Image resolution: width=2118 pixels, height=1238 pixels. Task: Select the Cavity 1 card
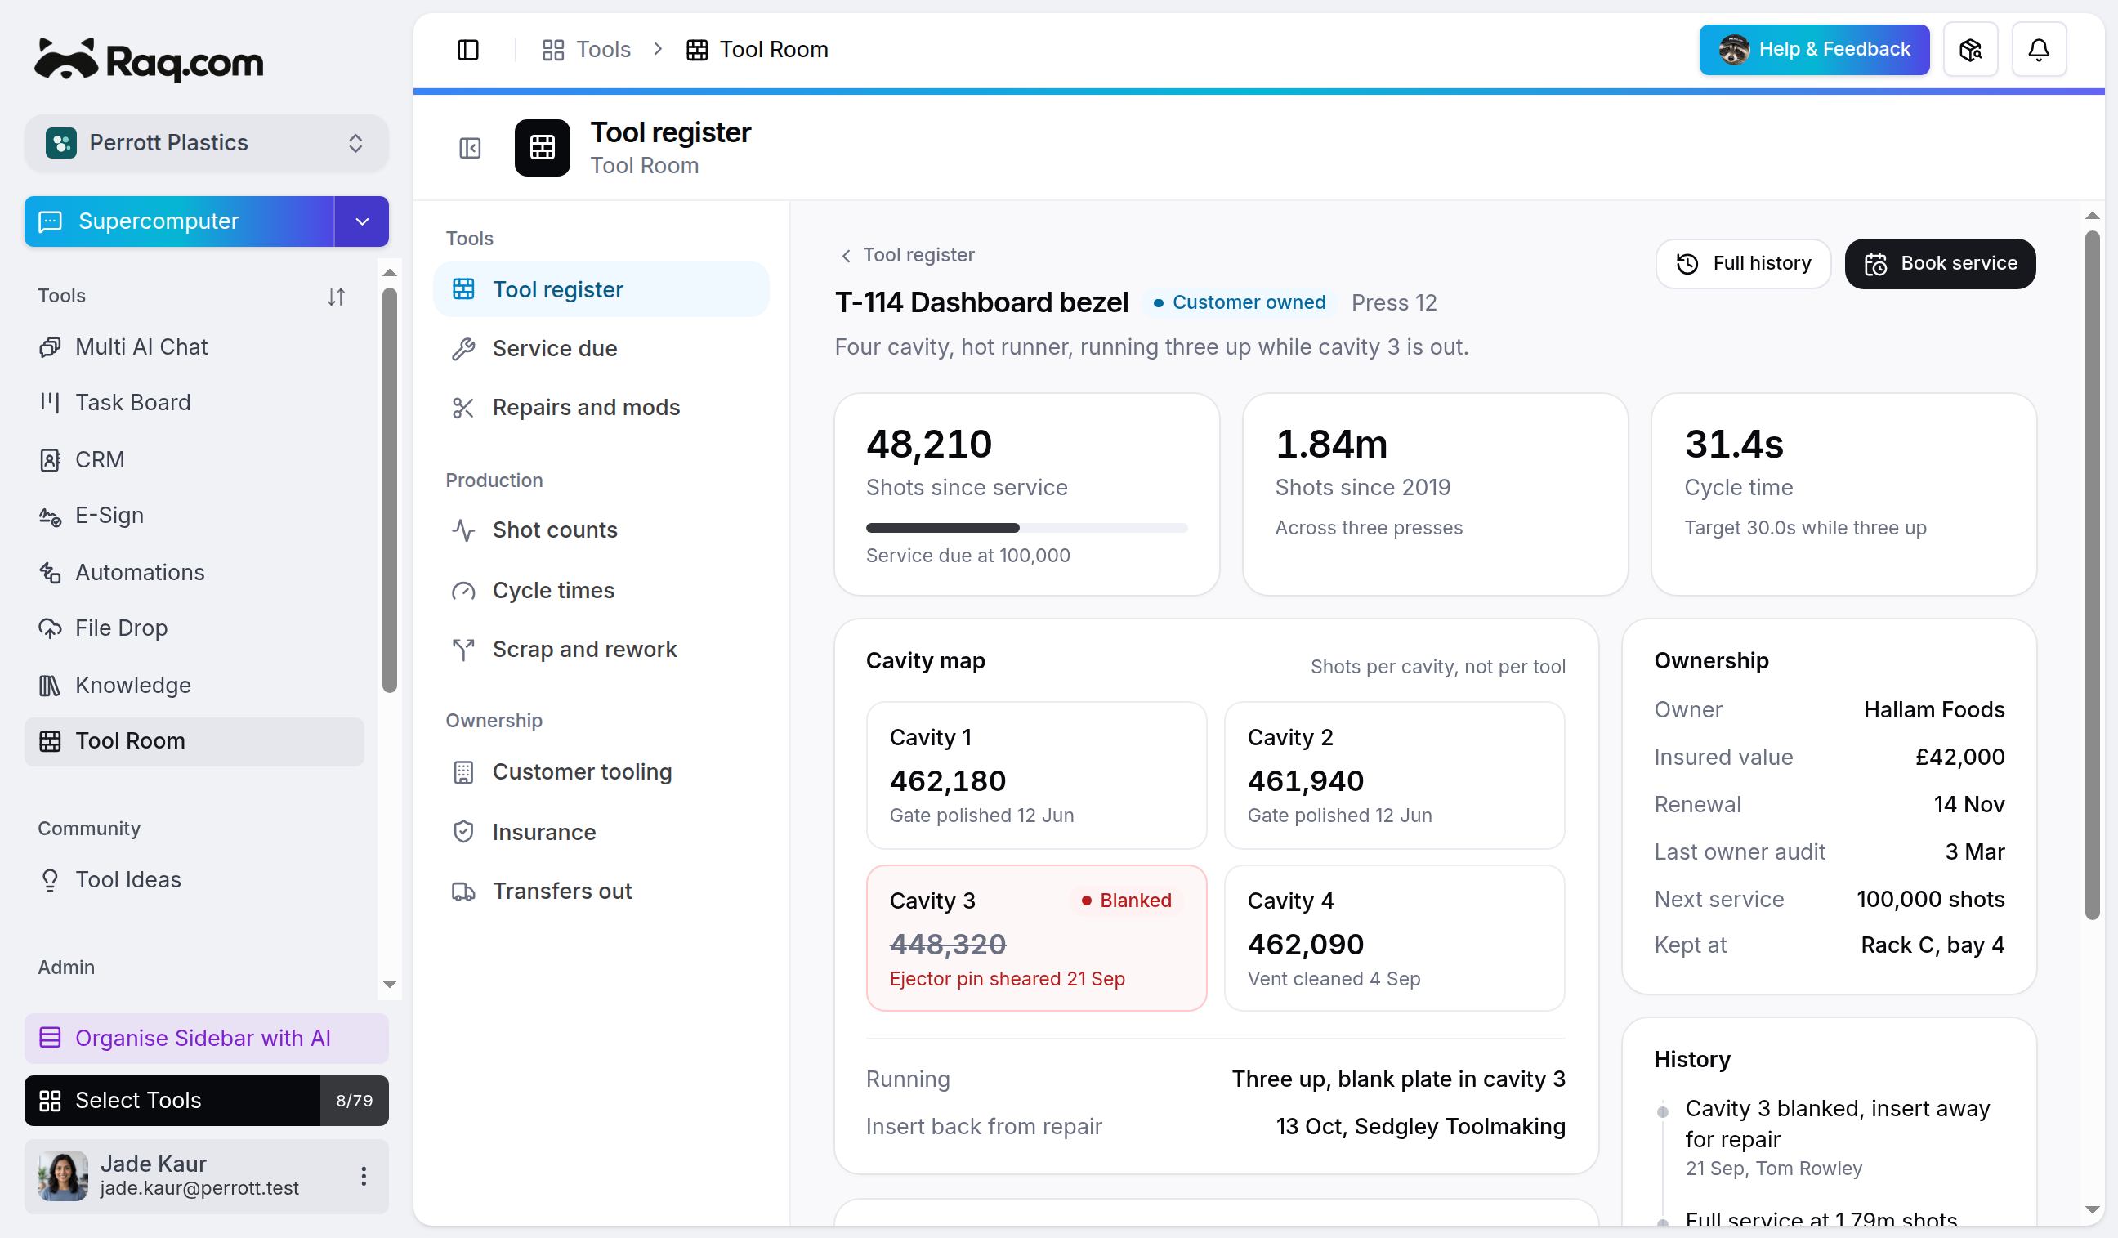pos(1036,775)
